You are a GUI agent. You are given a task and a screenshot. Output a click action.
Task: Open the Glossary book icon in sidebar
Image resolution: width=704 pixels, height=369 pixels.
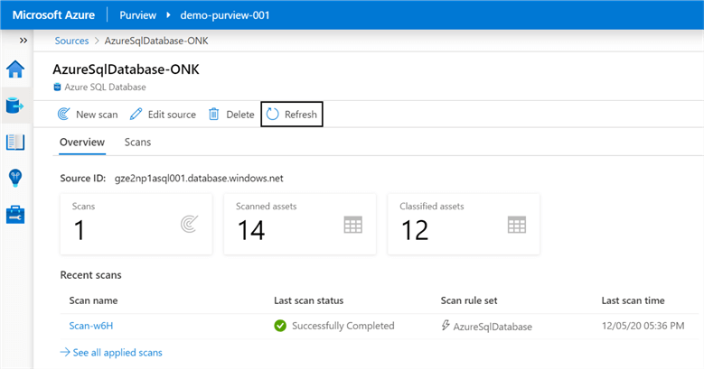(15, 143)
